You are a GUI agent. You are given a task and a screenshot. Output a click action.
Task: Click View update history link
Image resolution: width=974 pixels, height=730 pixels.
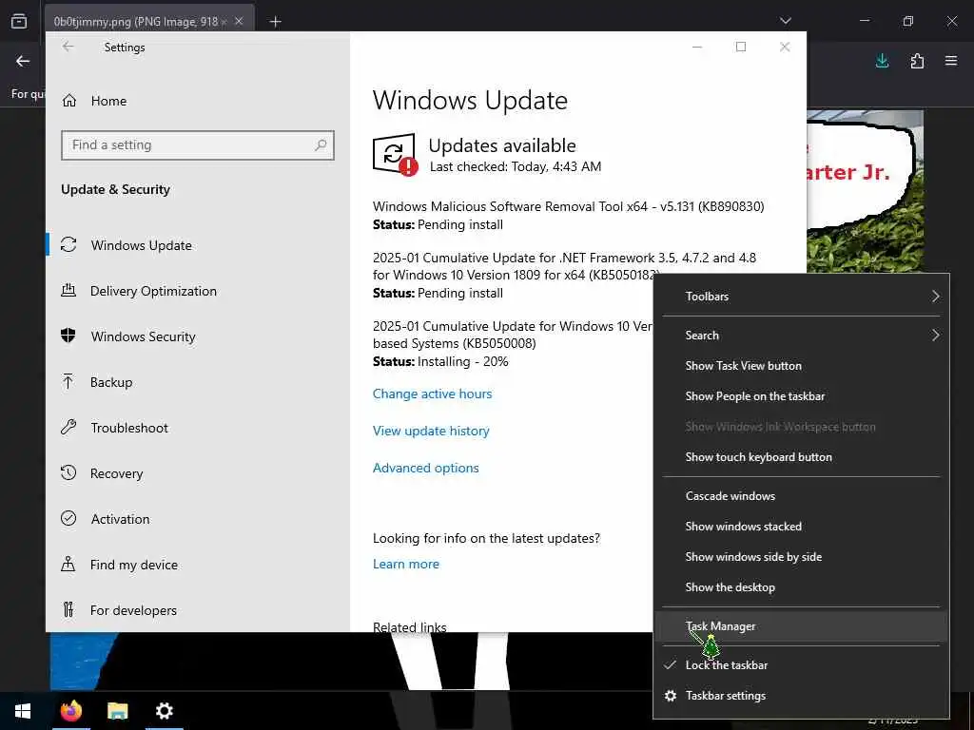coord(431,431)
